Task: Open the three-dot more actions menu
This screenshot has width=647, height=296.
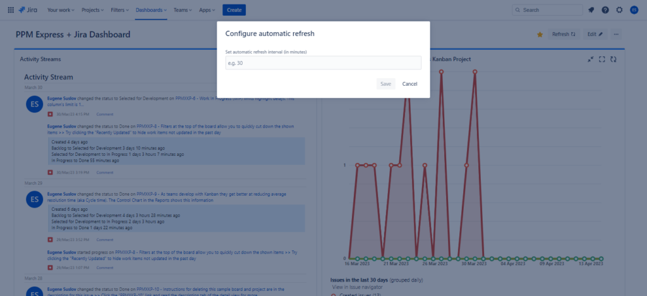Action: [616, 34]
